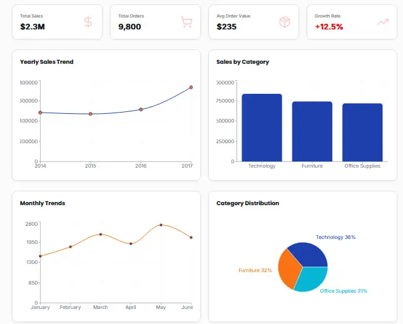Viewport: 403px width, 324px height.
Task: Select the $235 average order value
Action: click(227, 26)
